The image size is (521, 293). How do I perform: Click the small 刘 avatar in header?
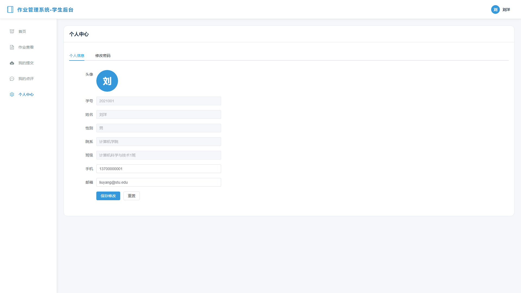pyautogui.click(x=495, y=9)
